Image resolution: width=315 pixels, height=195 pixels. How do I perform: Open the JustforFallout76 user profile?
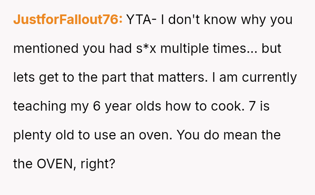68,20
